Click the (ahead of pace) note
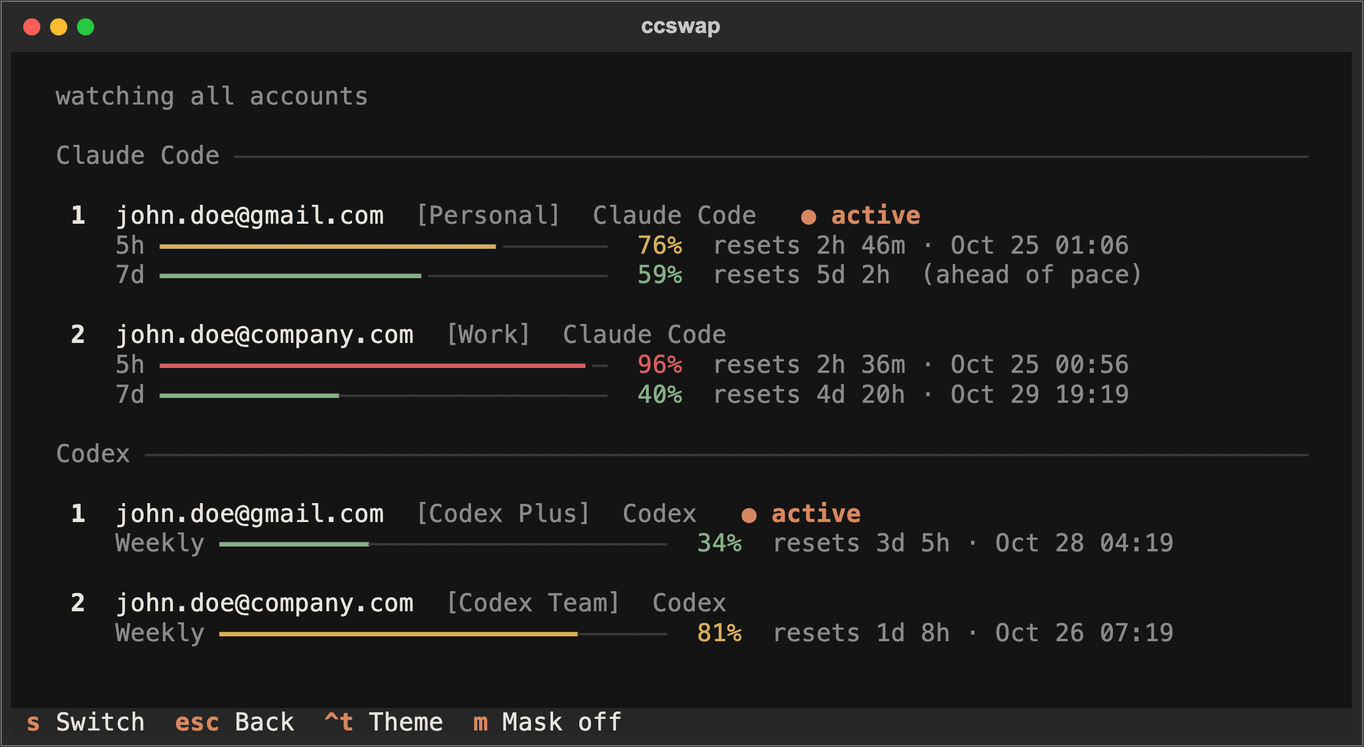Screen dimensions: 1364x747 coord(1032,275)
